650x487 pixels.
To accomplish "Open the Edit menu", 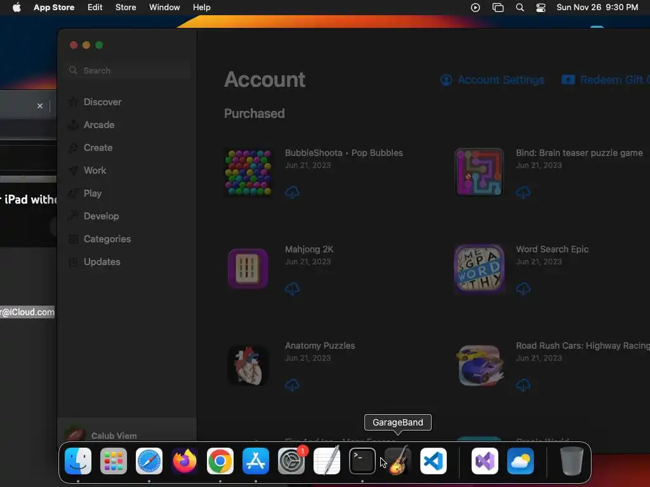I will pos(95,8).
